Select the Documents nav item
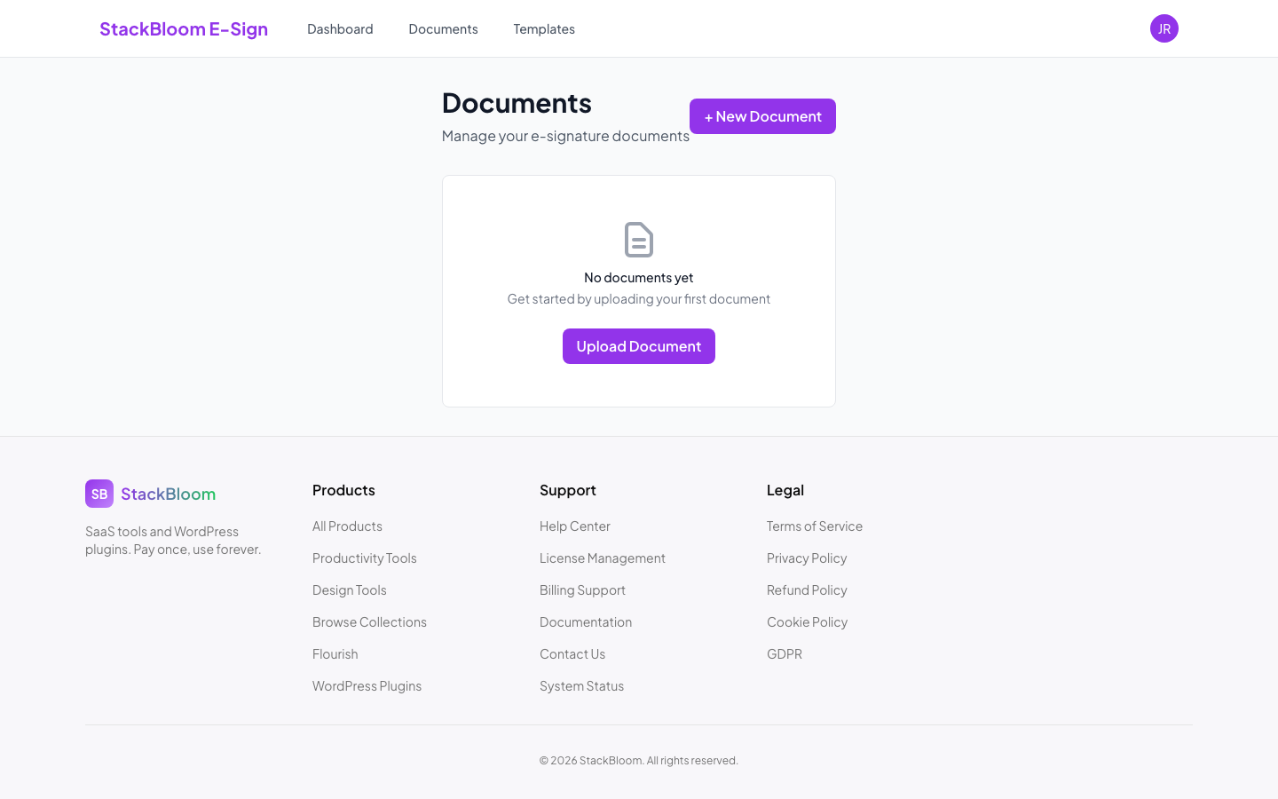The height and width of the screenshot is (799, 1278). [443, 28]
